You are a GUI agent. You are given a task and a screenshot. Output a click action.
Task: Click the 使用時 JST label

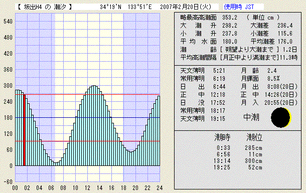[x=239, y=7]
